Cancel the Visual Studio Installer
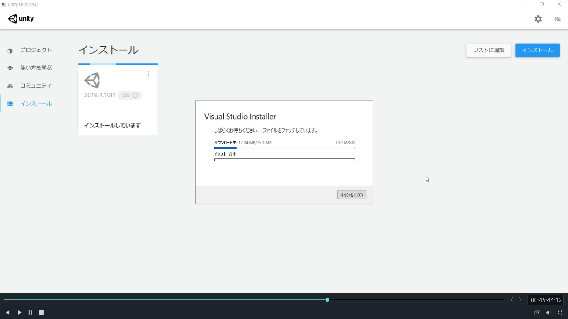The width and height of the screenshot is (568, 319). click(x=352, y=195)
